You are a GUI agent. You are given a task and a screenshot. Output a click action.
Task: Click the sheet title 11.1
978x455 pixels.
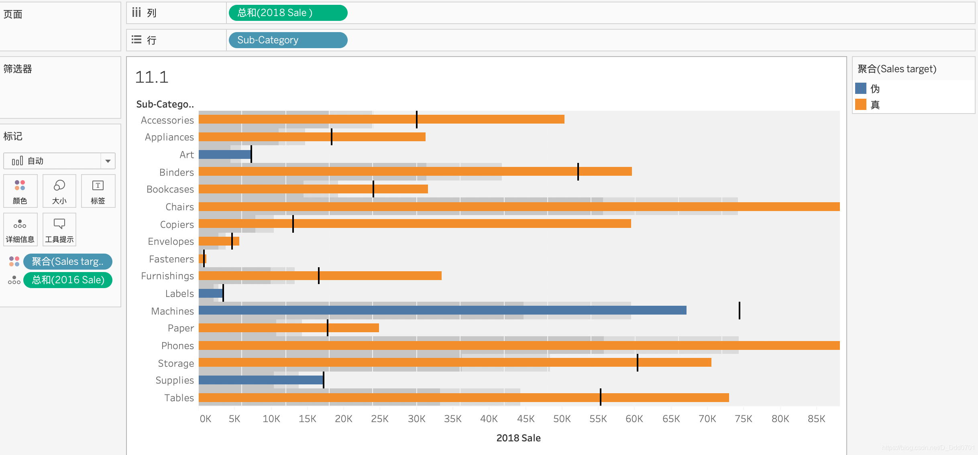coord(152,77)
